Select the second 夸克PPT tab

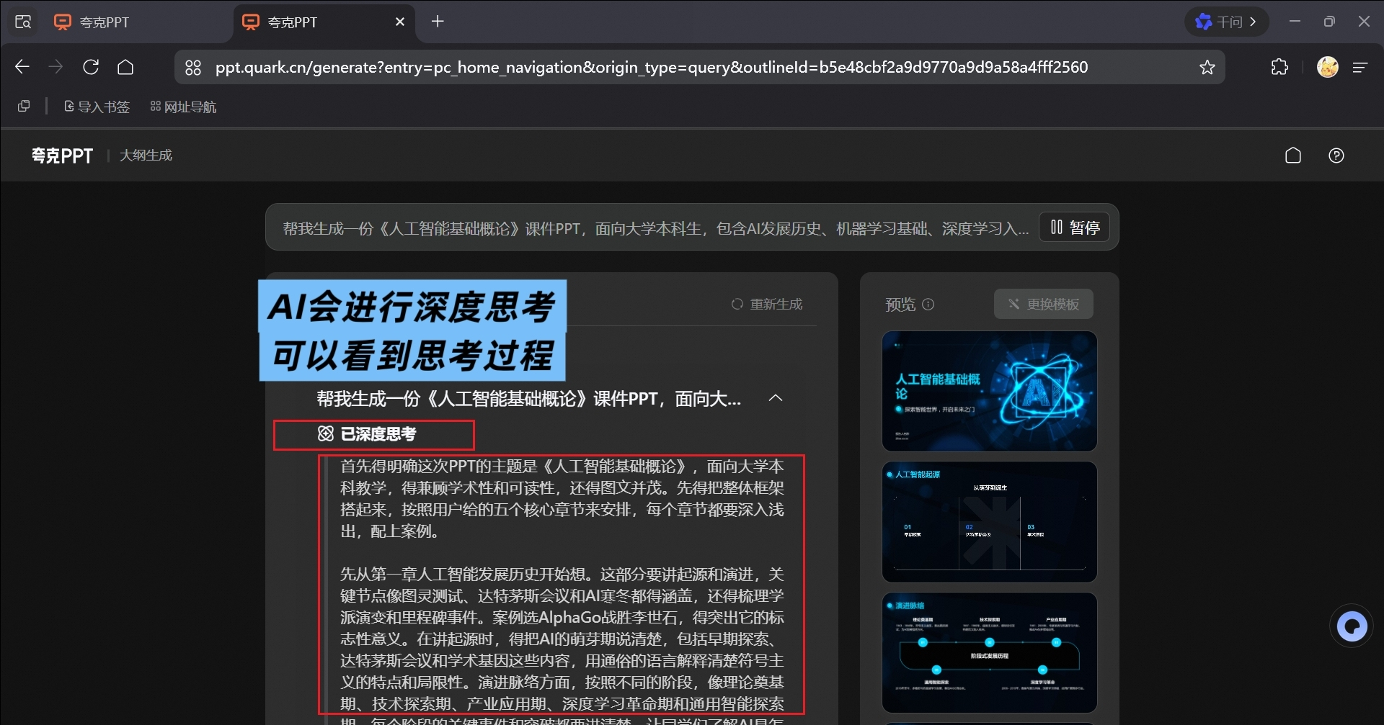click(323, 22)
